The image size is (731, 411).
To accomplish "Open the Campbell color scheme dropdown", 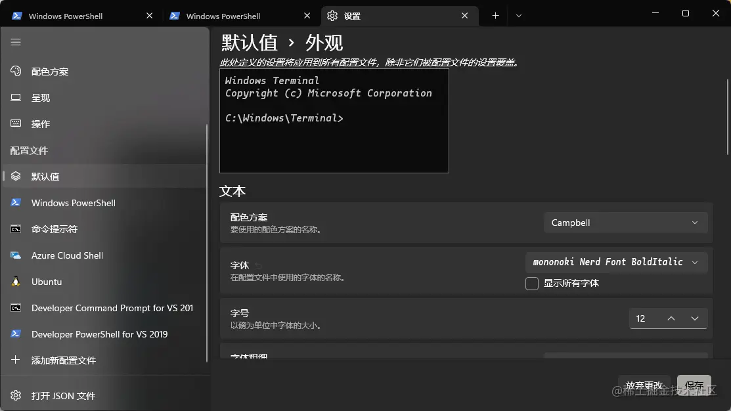I will 626,223.
